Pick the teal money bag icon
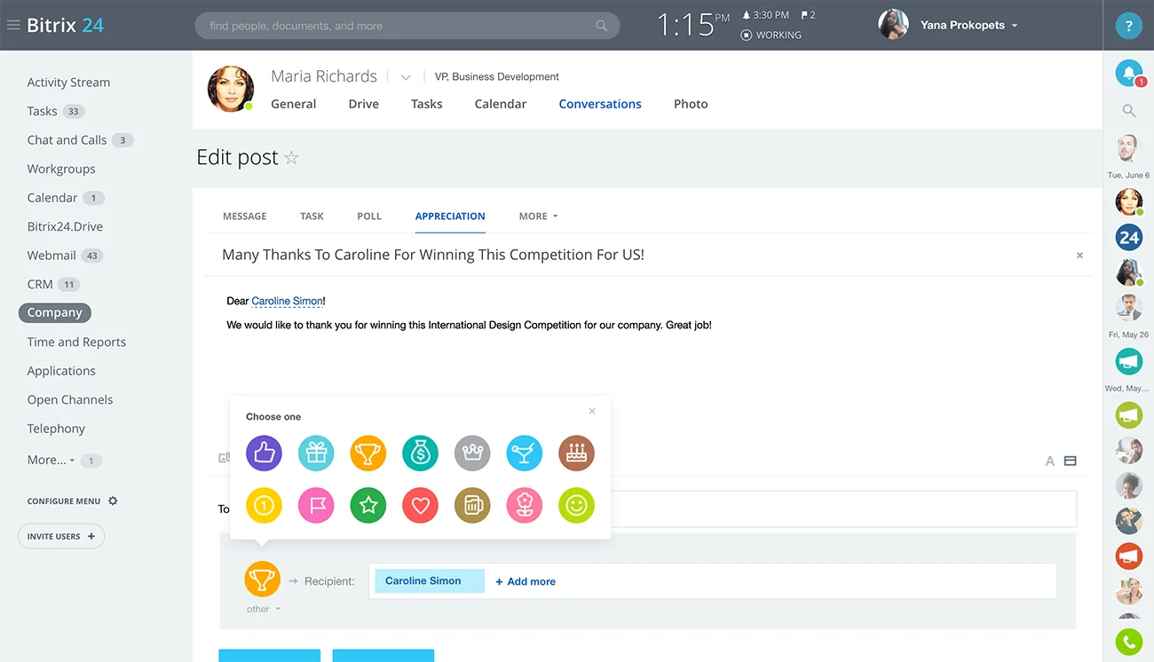This screenshot has height=662, width=1154. (x=420, y=453)
